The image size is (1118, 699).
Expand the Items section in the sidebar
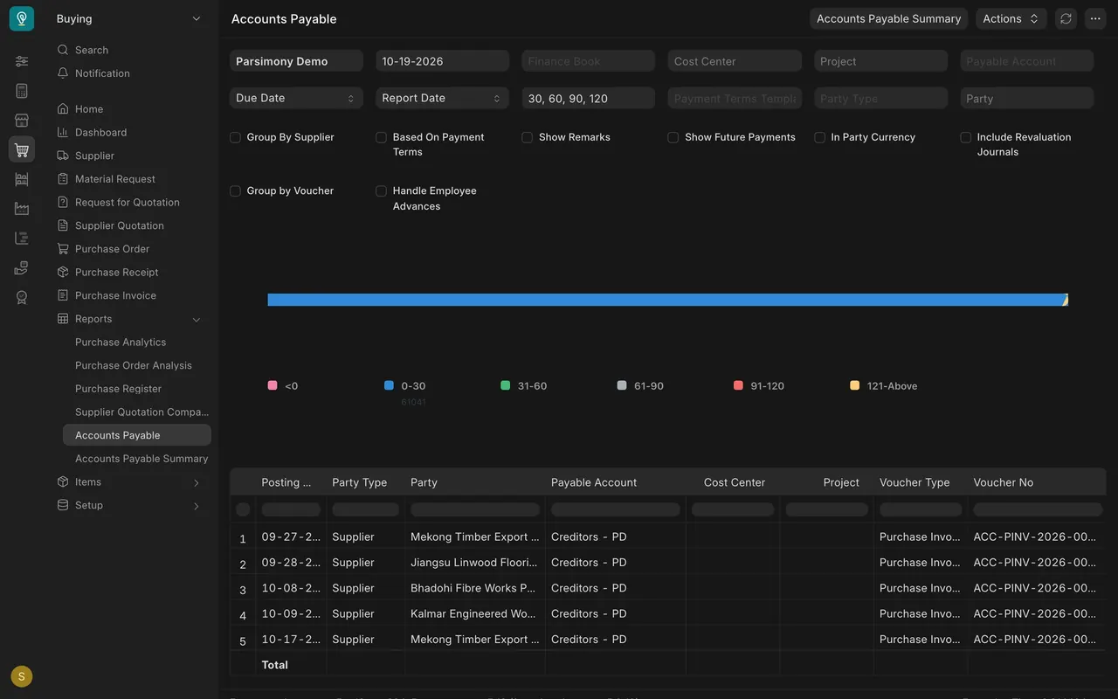coord(197,483)
